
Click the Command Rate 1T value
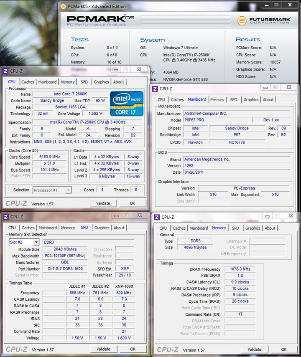click(240, 314)
